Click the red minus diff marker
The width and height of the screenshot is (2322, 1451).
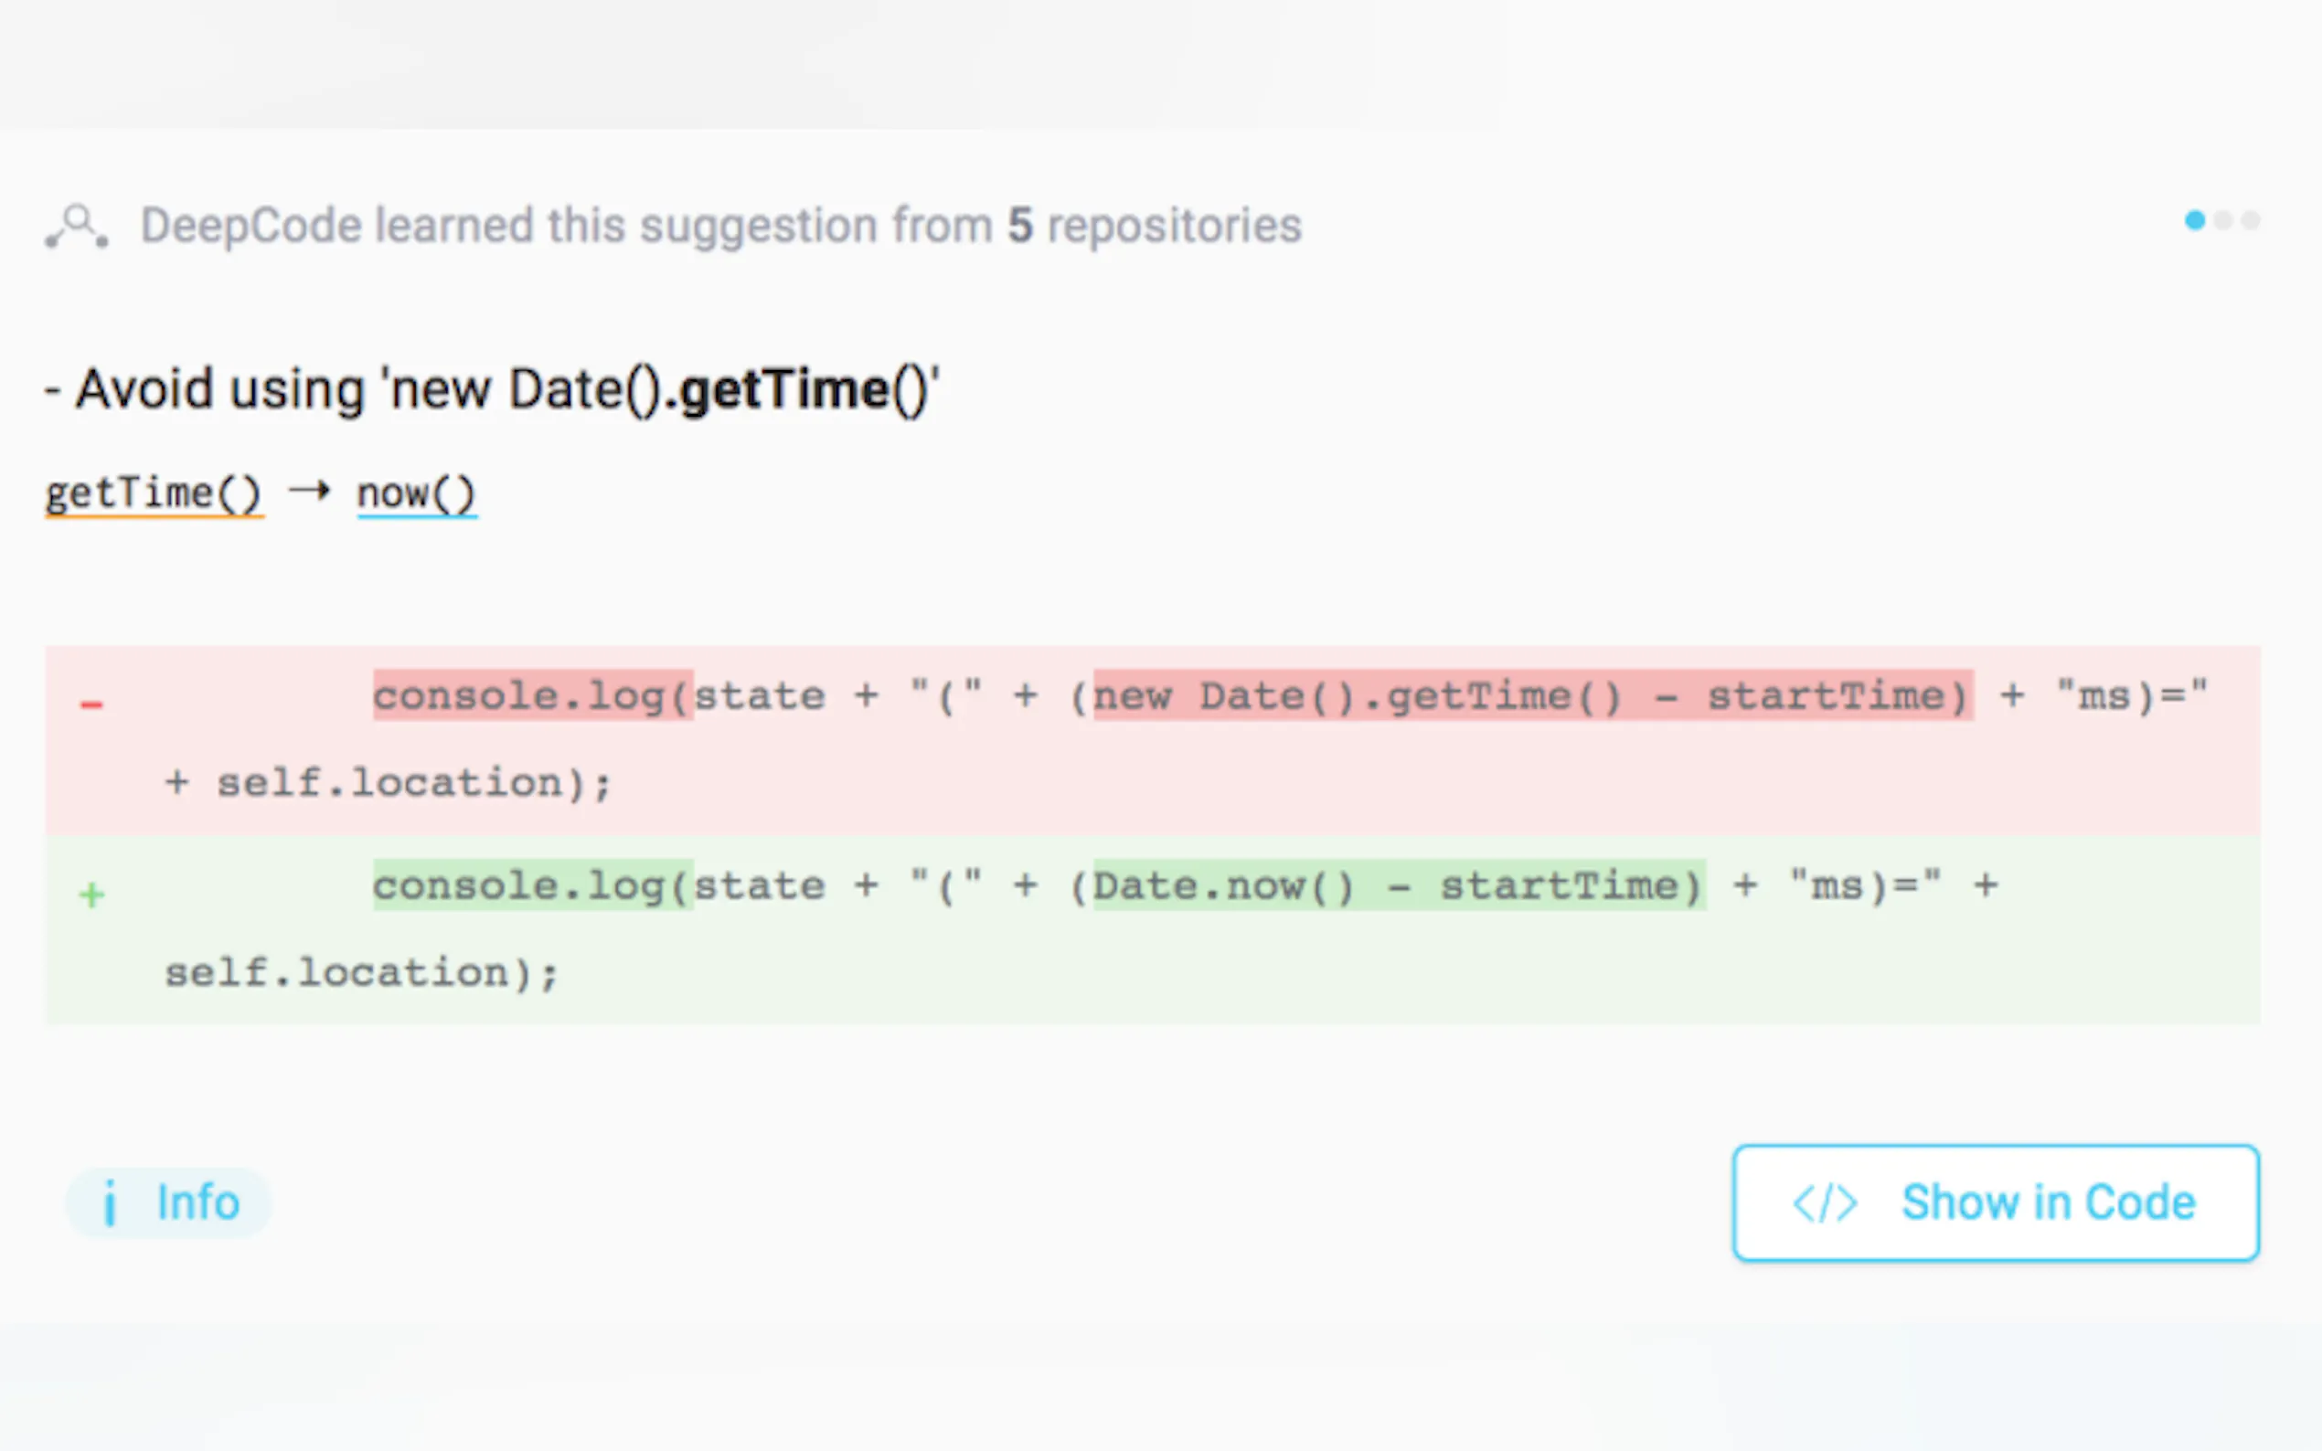pos(91,705)
